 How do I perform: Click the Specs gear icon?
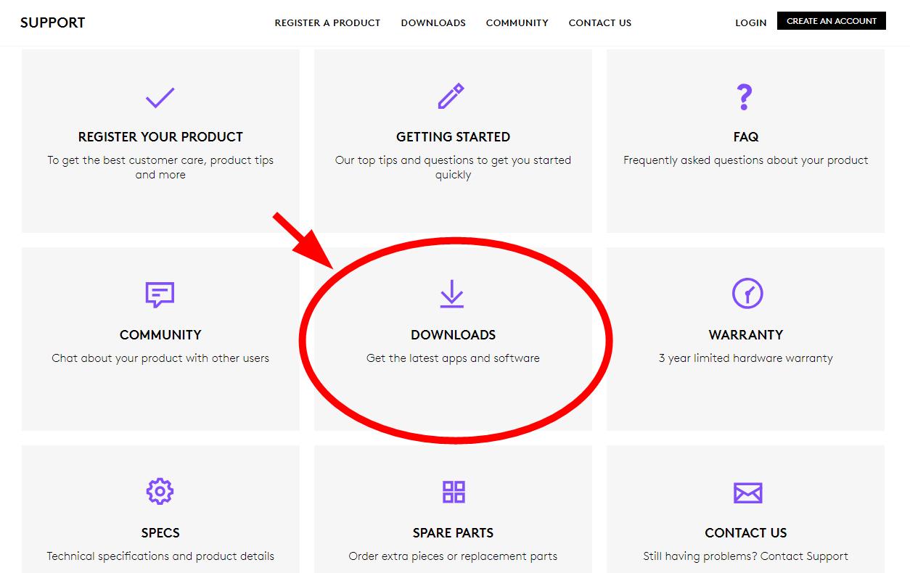pyautogui.click(x=160, y=491)
